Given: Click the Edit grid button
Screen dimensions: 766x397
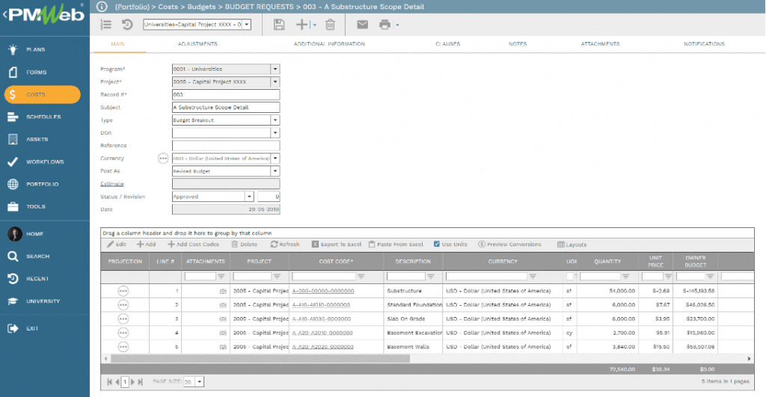Looking at the screenshot, I should [x=117, y=244].
